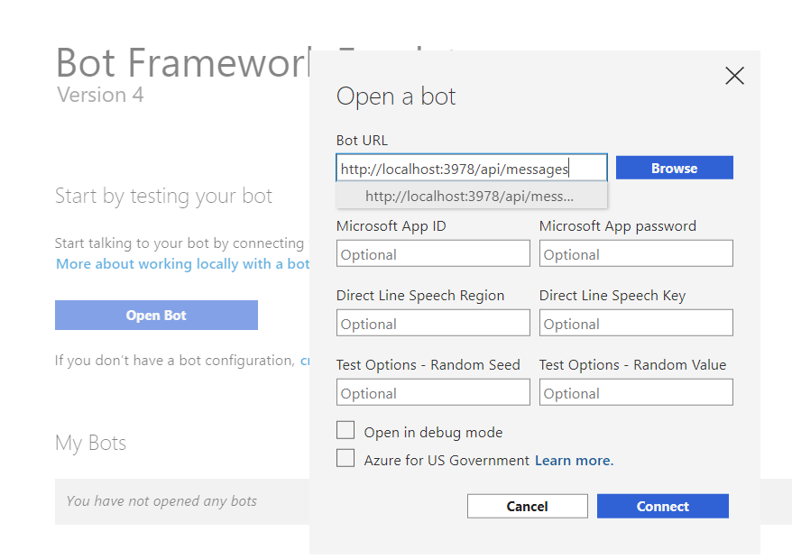The width and height of the screenshot is (792, 559).
Task: Click the Random Value test option field
Action: [x=636, y=392]
